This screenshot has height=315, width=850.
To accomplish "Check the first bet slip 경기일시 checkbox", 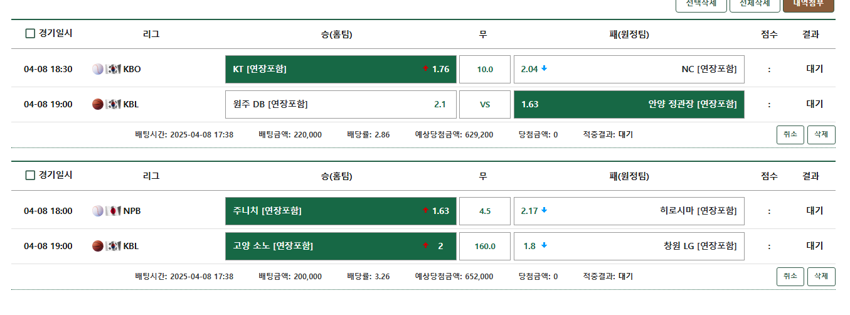I will (x=30, y=34).
